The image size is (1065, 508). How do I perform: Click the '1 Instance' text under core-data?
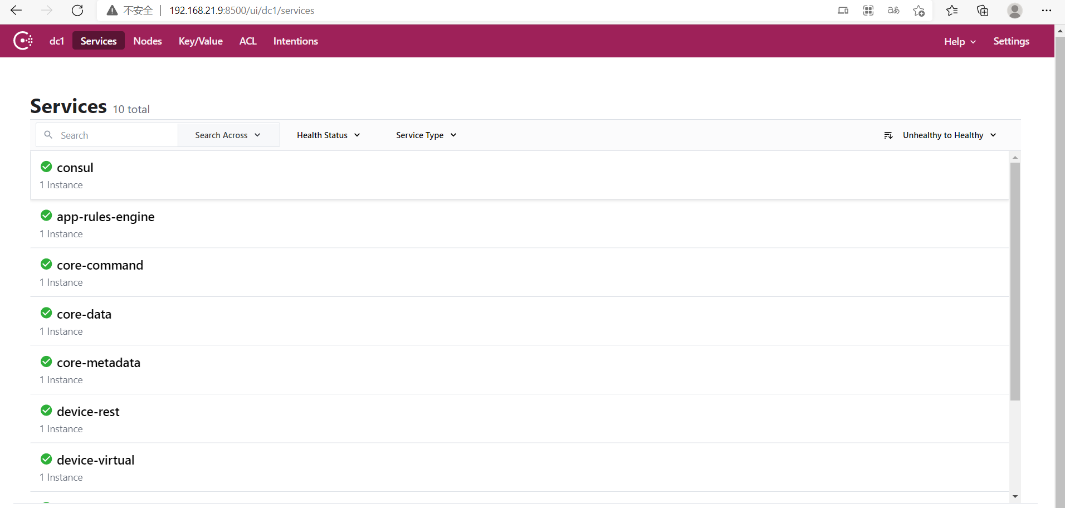[x=61, y=331]
